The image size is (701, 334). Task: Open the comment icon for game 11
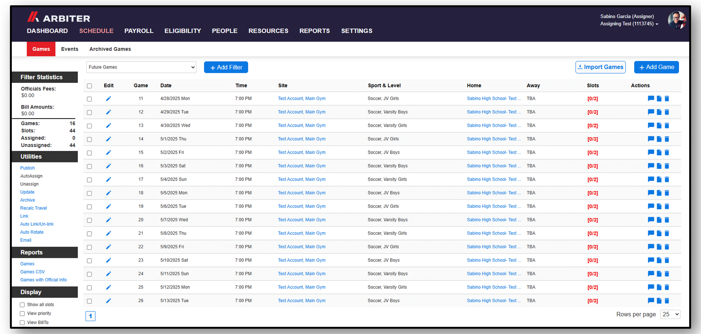651,99
